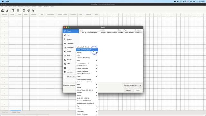Select the FYT ALL DATA file row

tap(111, 32)
